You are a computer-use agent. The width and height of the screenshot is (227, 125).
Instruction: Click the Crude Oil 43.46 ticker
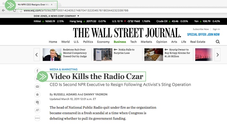(172, 21)
